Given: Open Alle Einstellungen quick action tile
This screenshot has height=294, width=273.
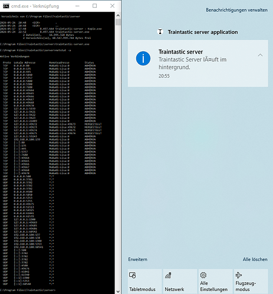Looking at the screenshot, I should tap(215, 281).
